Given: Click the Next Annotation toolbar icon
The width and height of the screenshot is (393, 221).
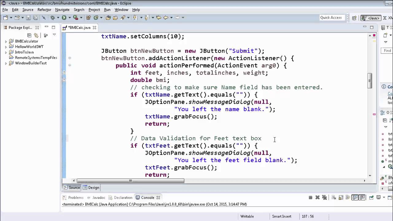Looking at the screenshot, I should [135, 17].
